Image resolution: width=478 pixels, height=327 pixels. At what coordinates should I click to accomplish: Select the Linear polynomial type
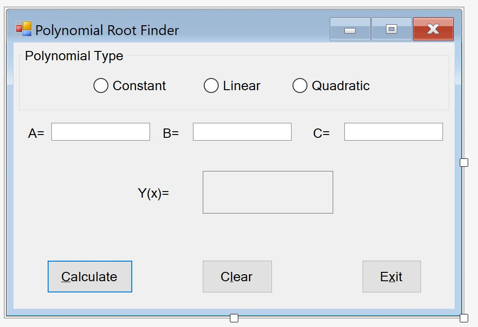coord(211,85)
